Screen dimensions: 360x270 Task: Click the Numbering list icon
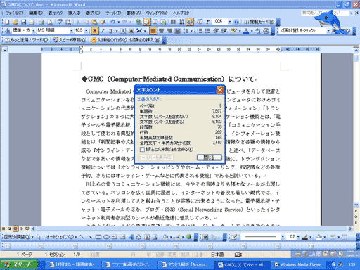[200, 31]
